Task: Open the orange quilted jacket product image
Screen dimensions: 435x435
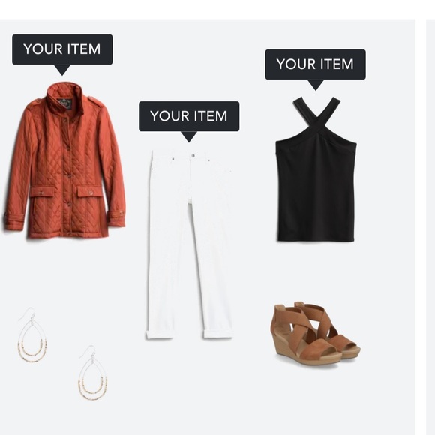Action: (64, 160)
